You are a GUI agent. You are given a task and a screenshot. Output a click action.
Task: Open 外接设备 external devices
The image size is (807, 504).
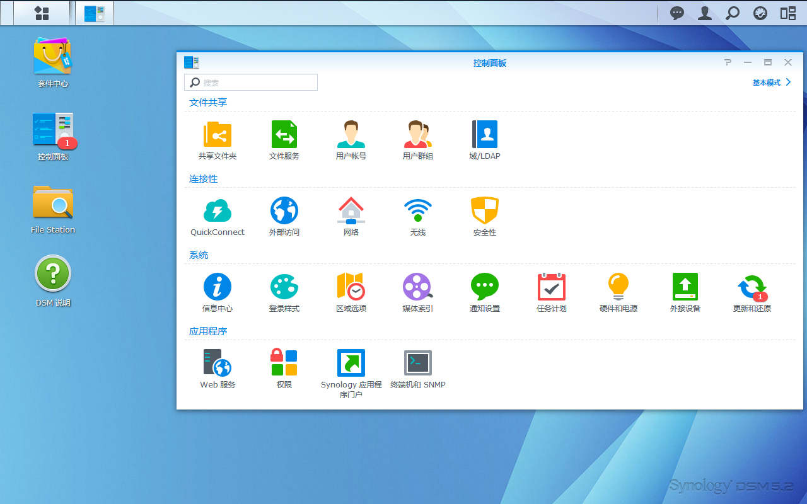[685, 287]
